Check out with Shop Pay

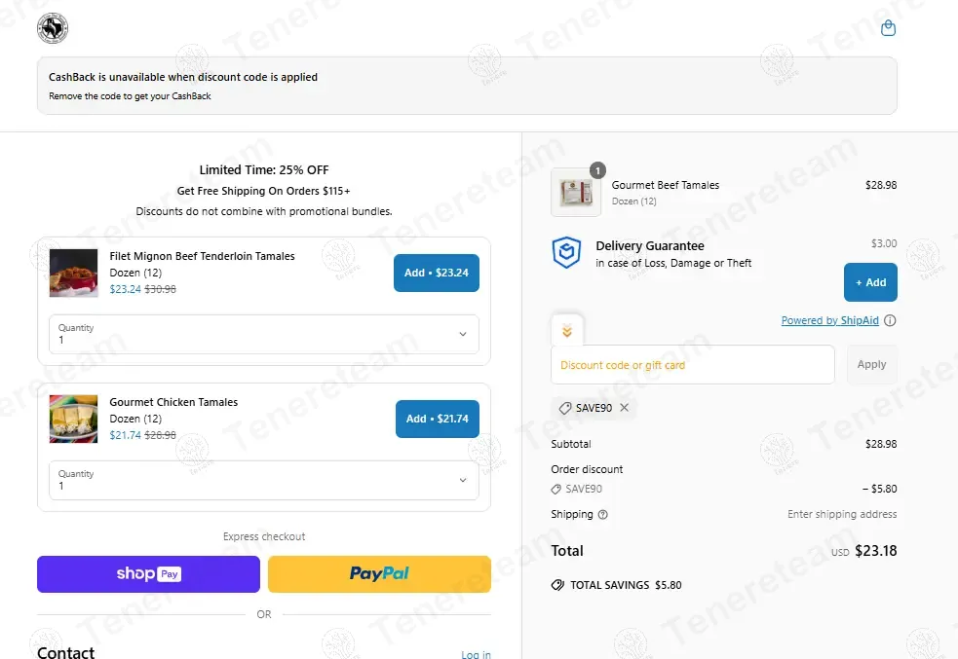148,574
